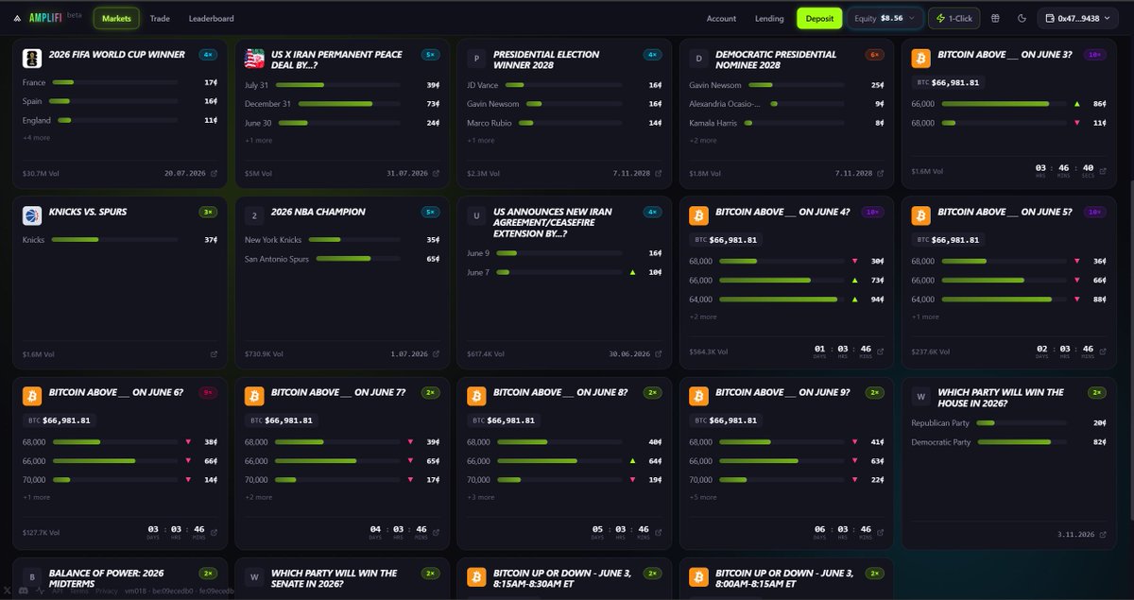Click the US x Iran flag icon
1134x600 pixels.
coord(254,59)
